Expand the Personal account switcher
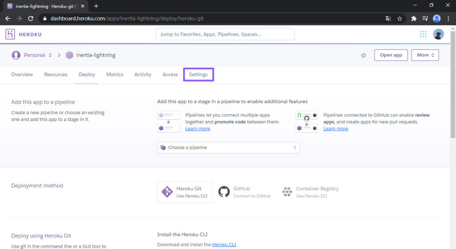456x249 pixels. pos(50,55)
